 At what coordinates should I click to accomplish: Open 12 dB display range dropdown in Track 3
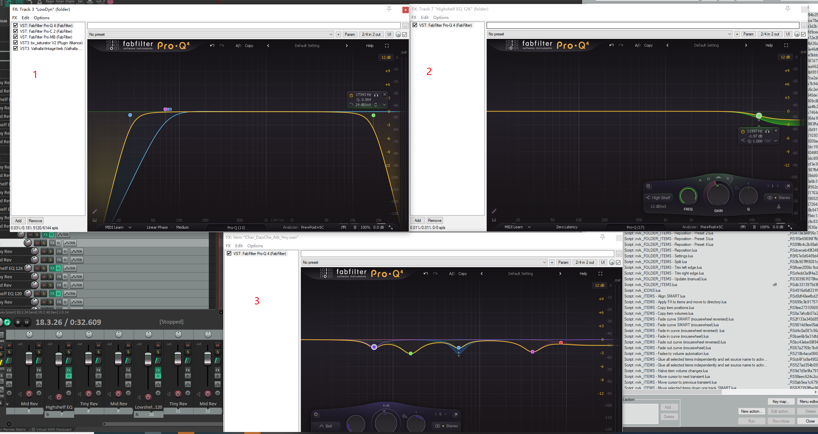pyautogui.click(x=386, y=57)
